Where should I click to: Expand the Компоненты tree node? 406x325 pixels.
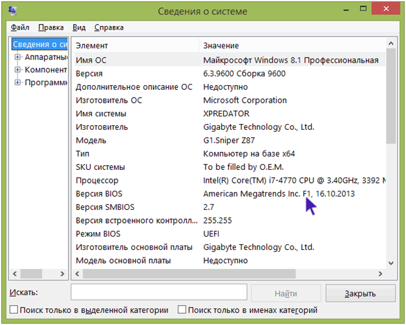pos(17,70)
